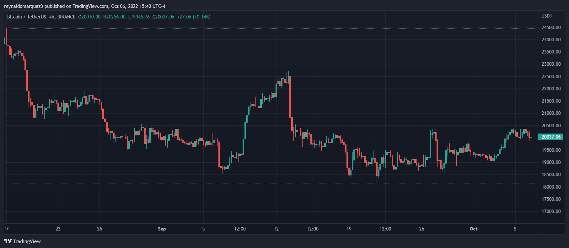Screen dimensions: 569x248
Task: Click the 22500.00 price axis label
Action: pos(551,77)
